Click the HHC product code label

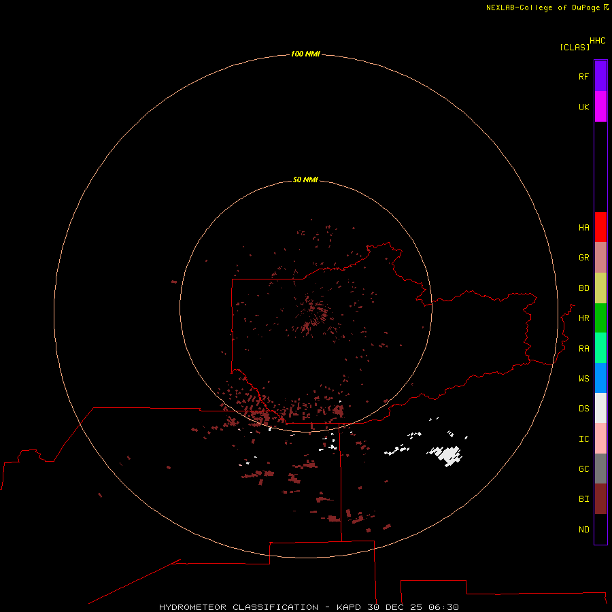click(x=597, y=41)
